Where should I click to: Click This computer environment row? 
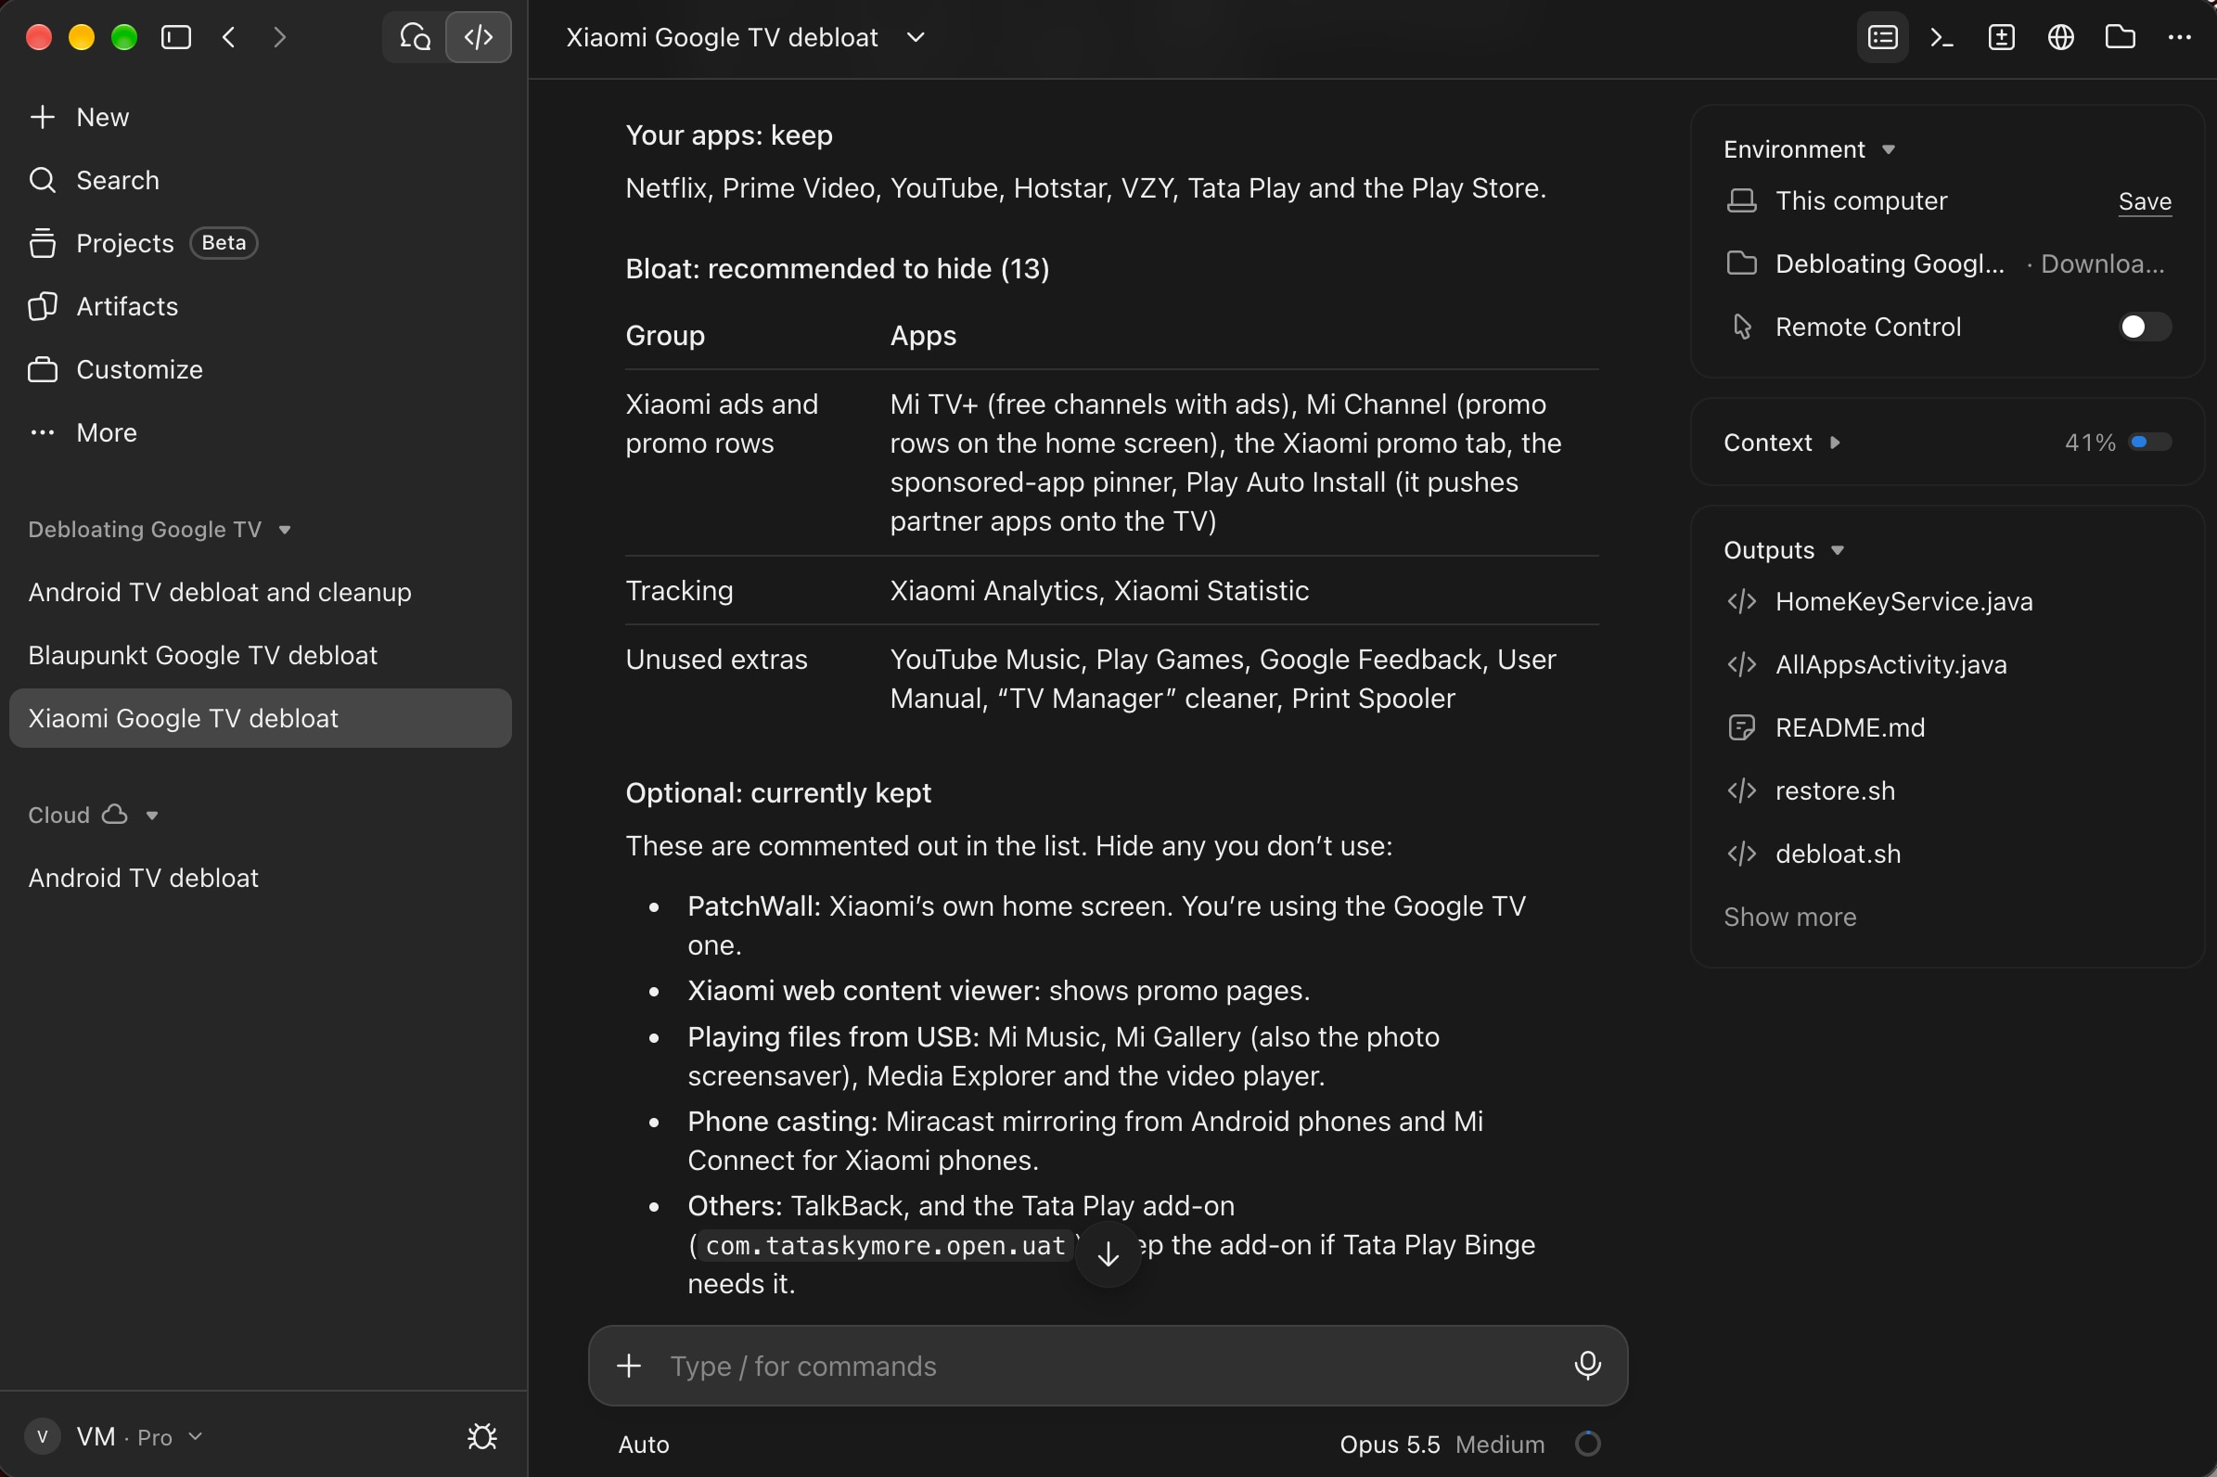[1861, 200]
